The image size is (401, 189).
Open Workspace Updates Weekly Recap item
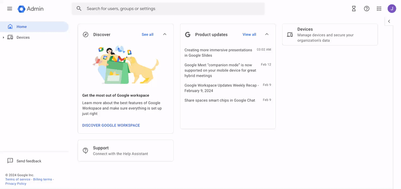pos(221,88)
